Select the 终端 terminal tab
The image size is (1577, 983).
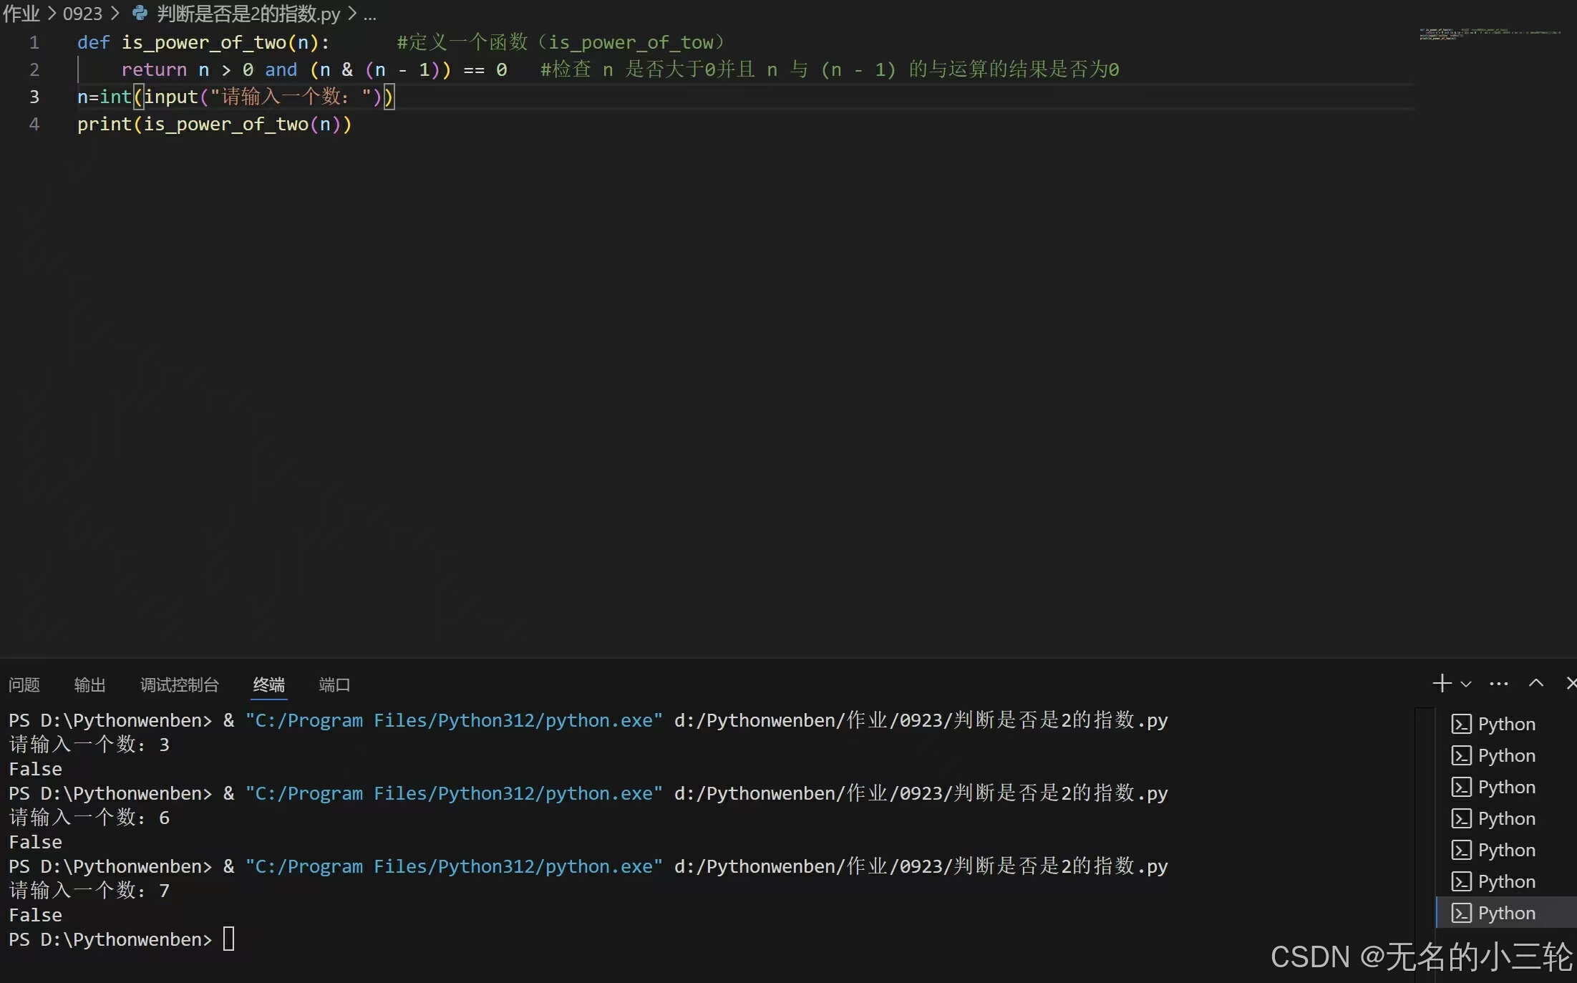[x=268, y=685]
